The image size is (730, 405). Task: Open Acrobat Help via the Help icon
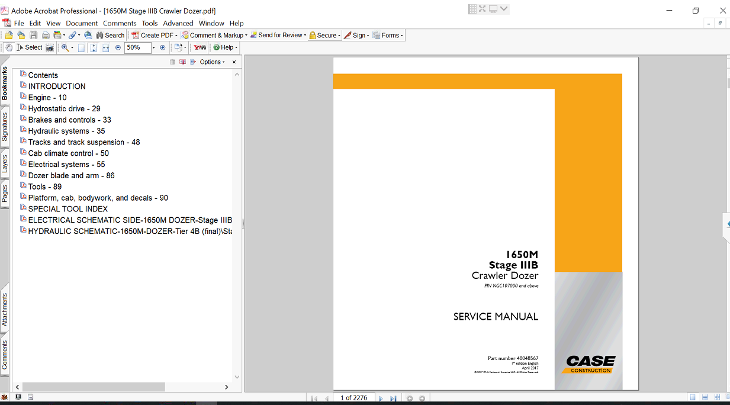pyautogui.click(x=218, y=47)
